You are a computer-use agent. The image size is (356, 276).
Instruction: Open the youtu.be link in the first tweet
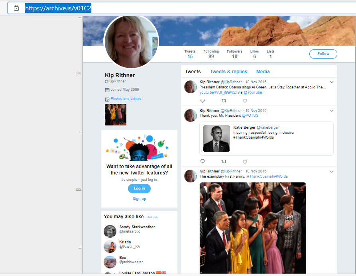pos(218,92)
